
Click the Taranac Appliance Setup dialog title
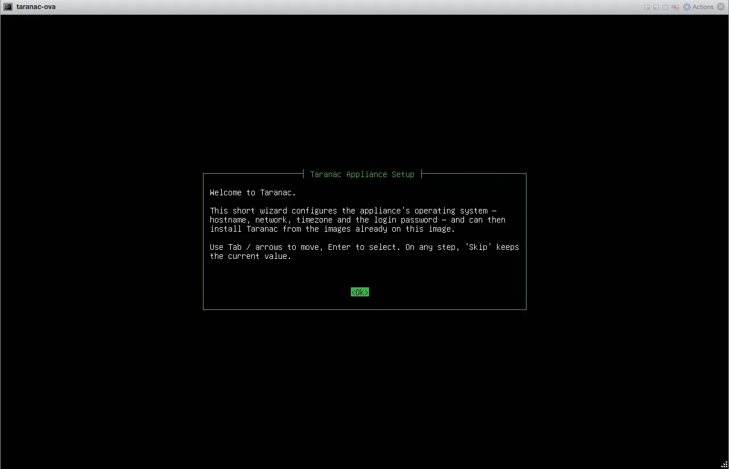point(362,174)
